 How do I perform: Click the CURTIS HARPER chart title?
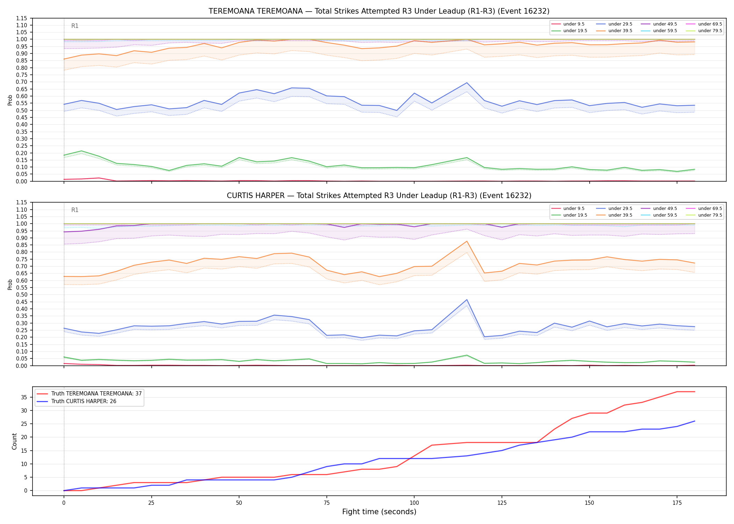coord(379,196)
